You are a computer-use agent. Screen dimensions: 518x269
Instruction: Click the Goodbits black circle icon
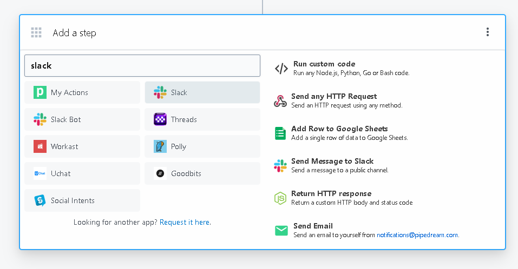tap(160, 173)
